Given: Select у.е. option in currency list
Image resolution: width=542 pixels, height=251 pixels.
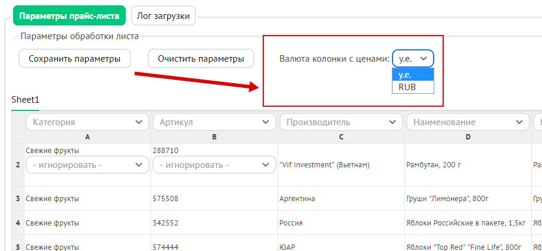Looking at the screenshot, I should [x=412, y=75].
